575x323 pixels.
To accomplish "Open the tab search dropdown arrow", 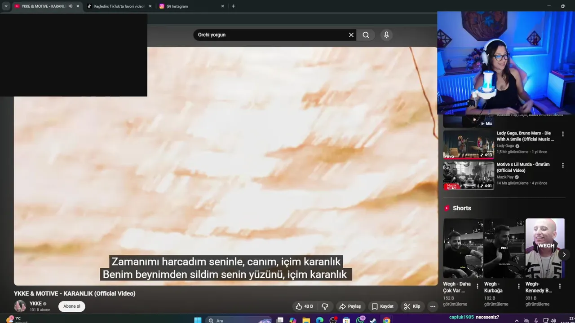I will tap(6, 6).
